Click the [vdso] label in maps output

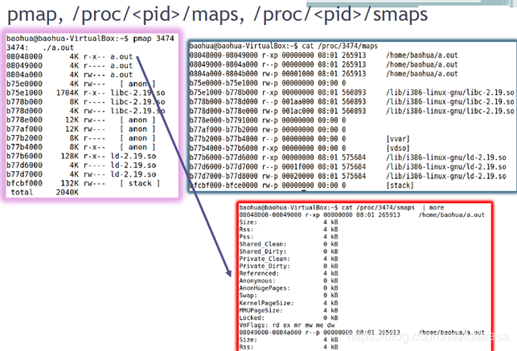tap(398, 148)
